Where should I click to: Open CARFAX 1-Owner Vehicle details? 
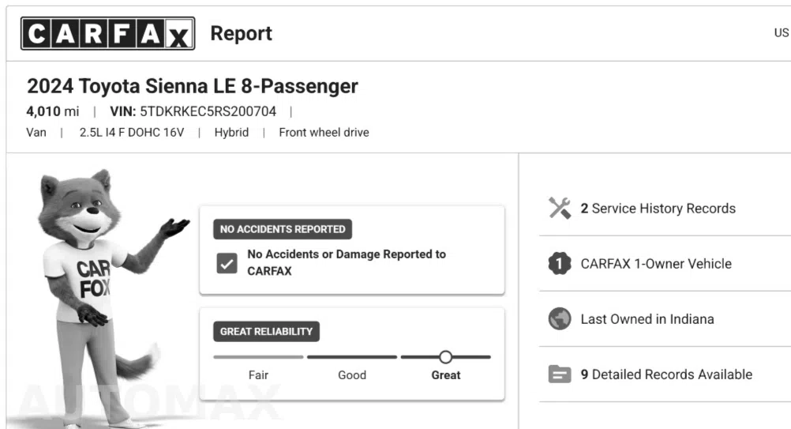656,263
